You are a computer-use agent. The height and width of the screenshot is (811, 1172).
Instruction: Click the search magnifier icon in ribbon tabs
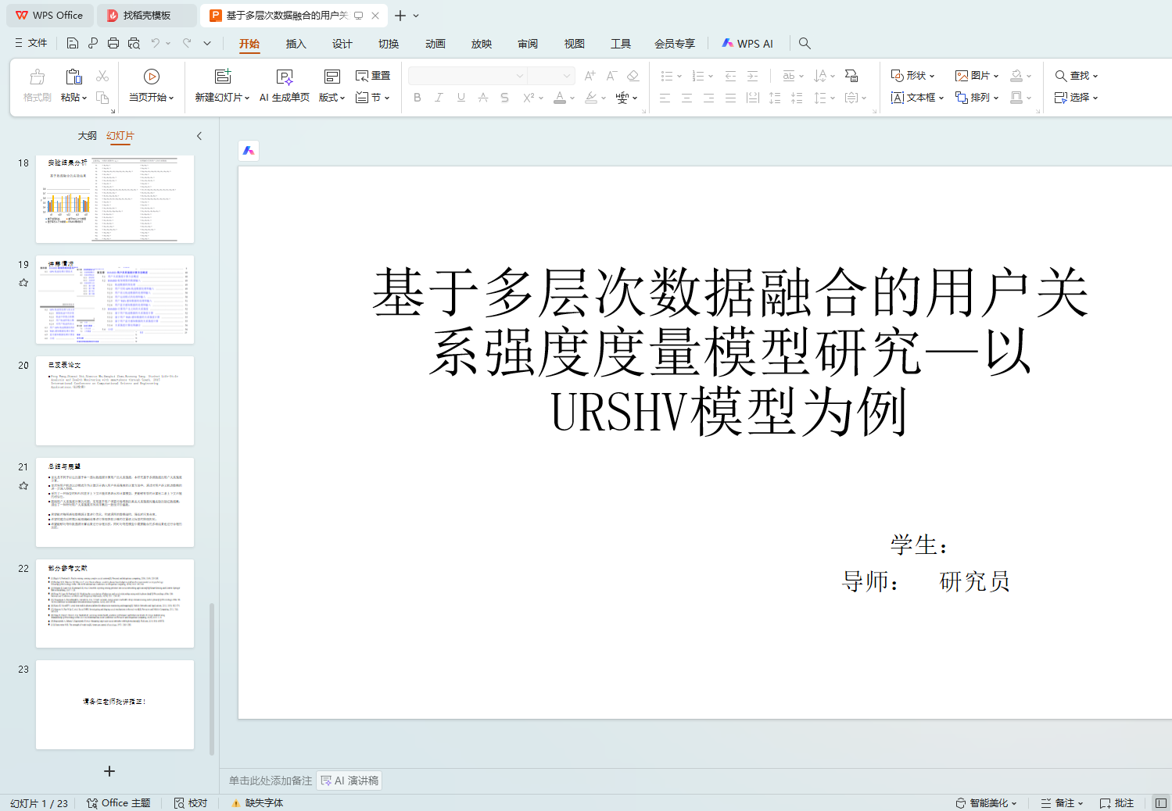tap(805, 44)
